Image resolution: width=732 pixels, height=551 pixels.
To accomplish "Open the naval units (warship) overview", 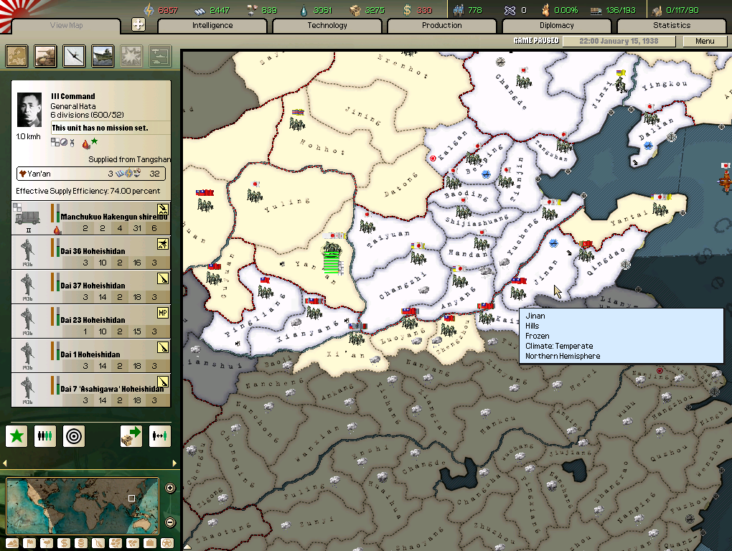I will tap(103, 56).
